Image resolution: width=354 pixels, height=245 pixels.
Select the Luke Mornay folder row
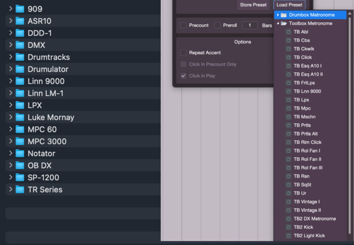51,117
